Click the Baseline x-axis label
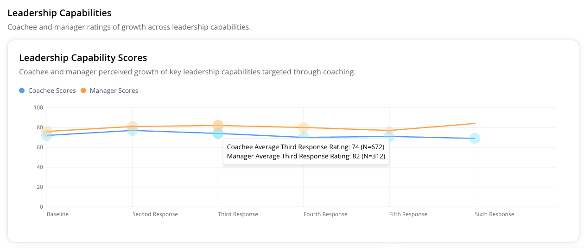The image size is (584, 248). (x=57, y=214)
